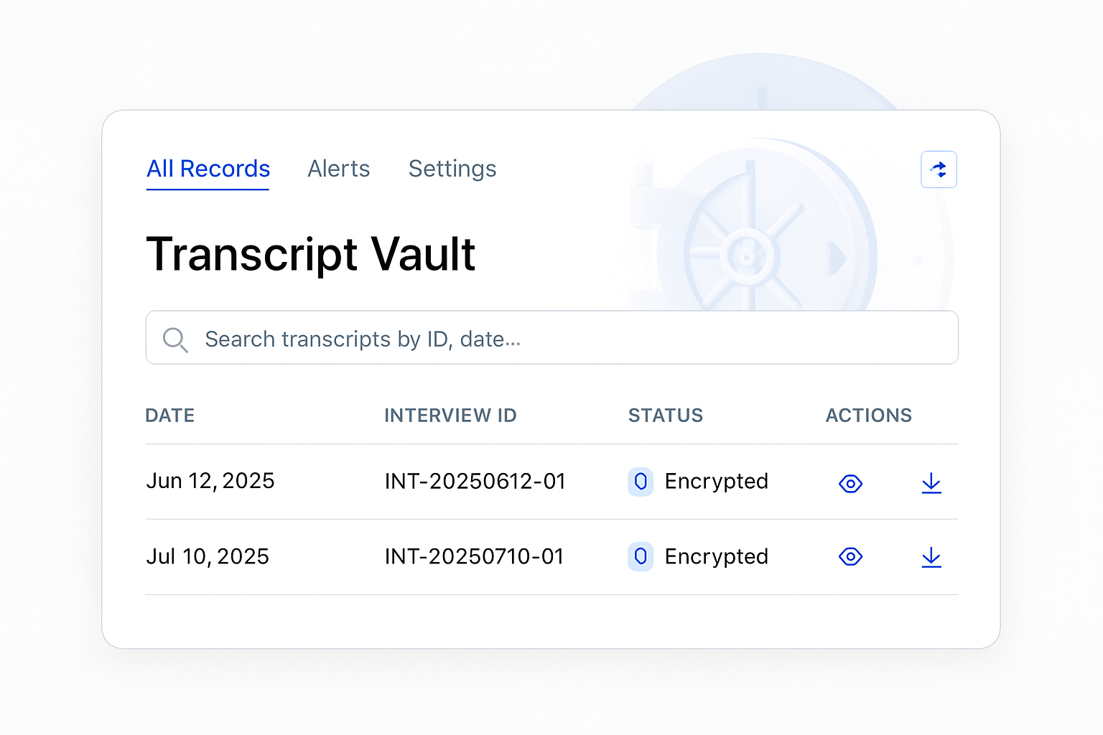
Task: Focus the Search transcripts input field
Action: 552,337
